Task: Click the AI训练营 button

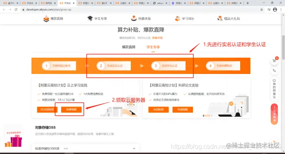Action: [x=158, y=110]
